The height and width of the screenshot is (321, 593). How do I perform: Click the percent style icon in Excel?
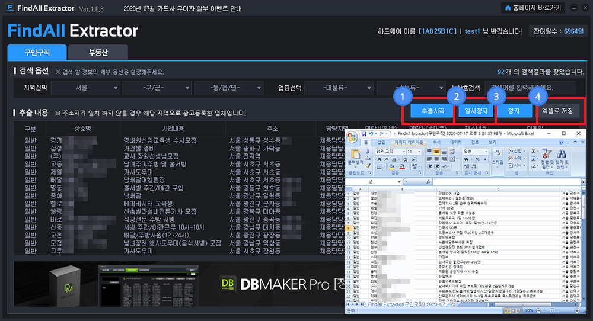[477, 160]
